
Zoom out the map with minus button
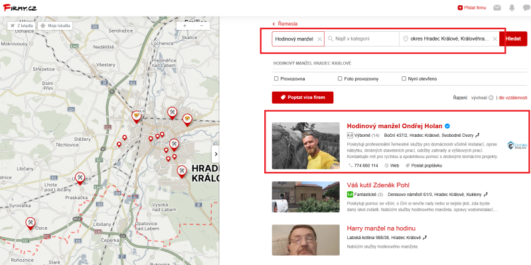[202, 26]
